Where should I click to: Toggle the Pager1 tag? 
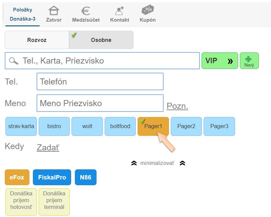click(x=153, y=126)
